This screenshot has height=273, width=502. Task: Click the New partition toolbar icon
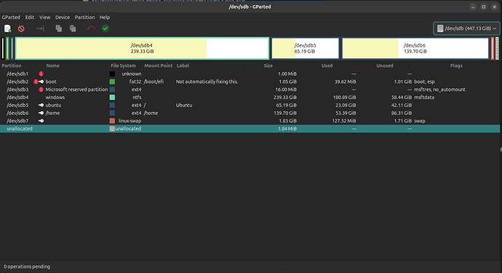7,28
